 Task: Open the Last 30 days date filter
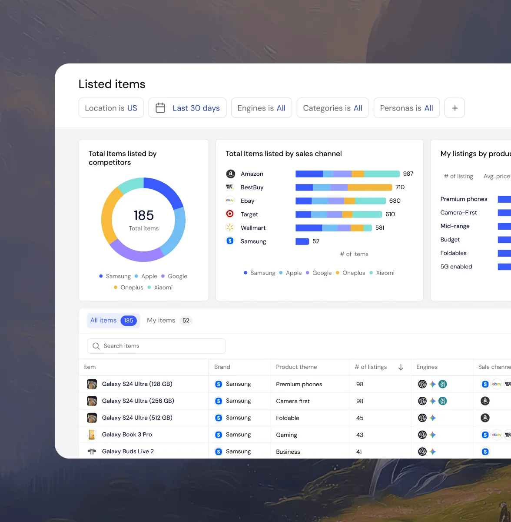point(187,108)
